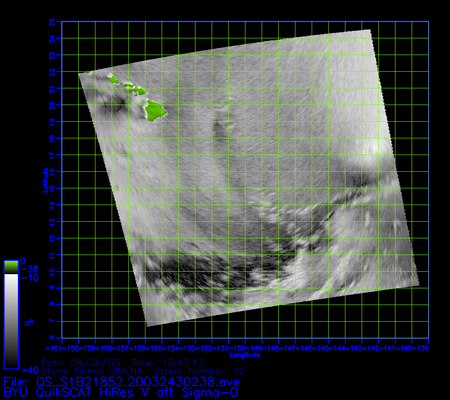Click the Storm Number 10 text
This screenshot has width=450, height=400.
pos(199,371)
